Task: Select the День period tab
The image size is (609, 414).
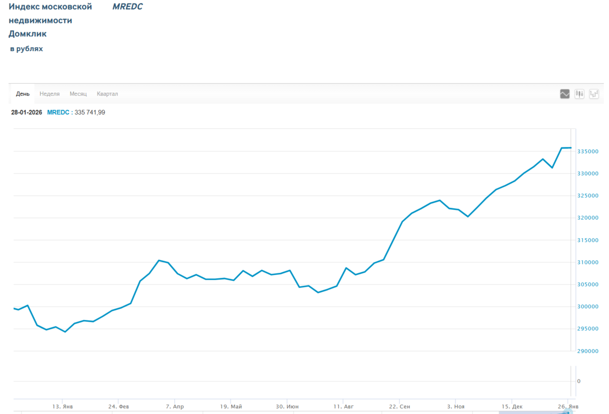Action: (22, 94)
